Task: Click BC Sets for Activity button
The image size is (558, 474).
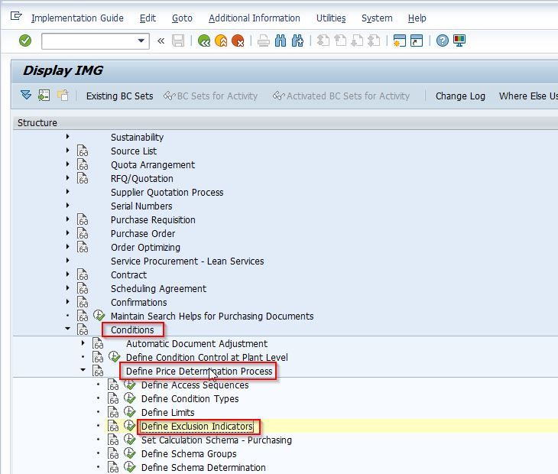Action: click(x=210, y=96)
